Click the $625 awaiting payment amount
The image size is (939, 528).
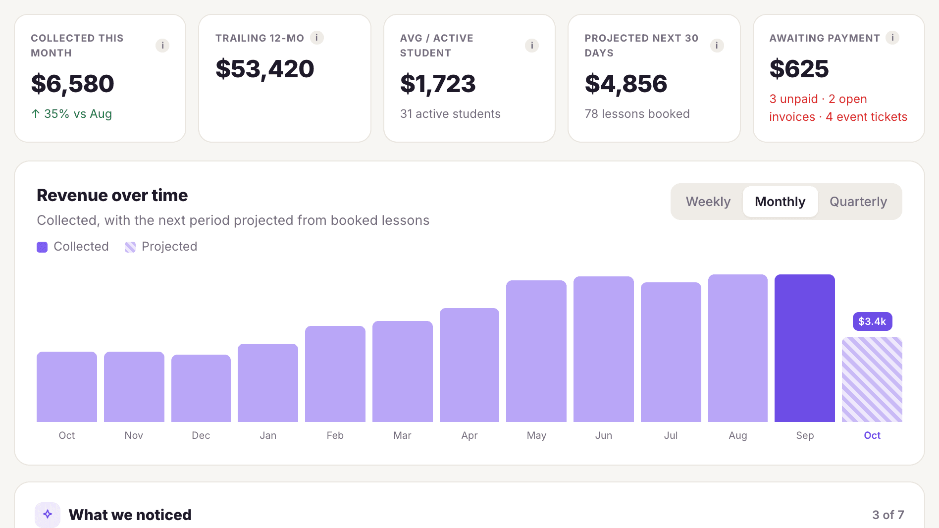point(799,69)
